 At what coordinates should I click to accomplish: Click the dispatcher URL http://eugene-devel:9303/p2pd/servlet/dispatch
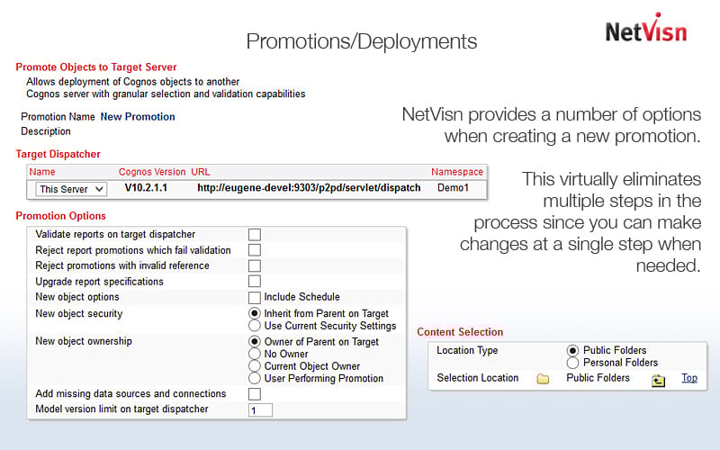pos(309,188)
